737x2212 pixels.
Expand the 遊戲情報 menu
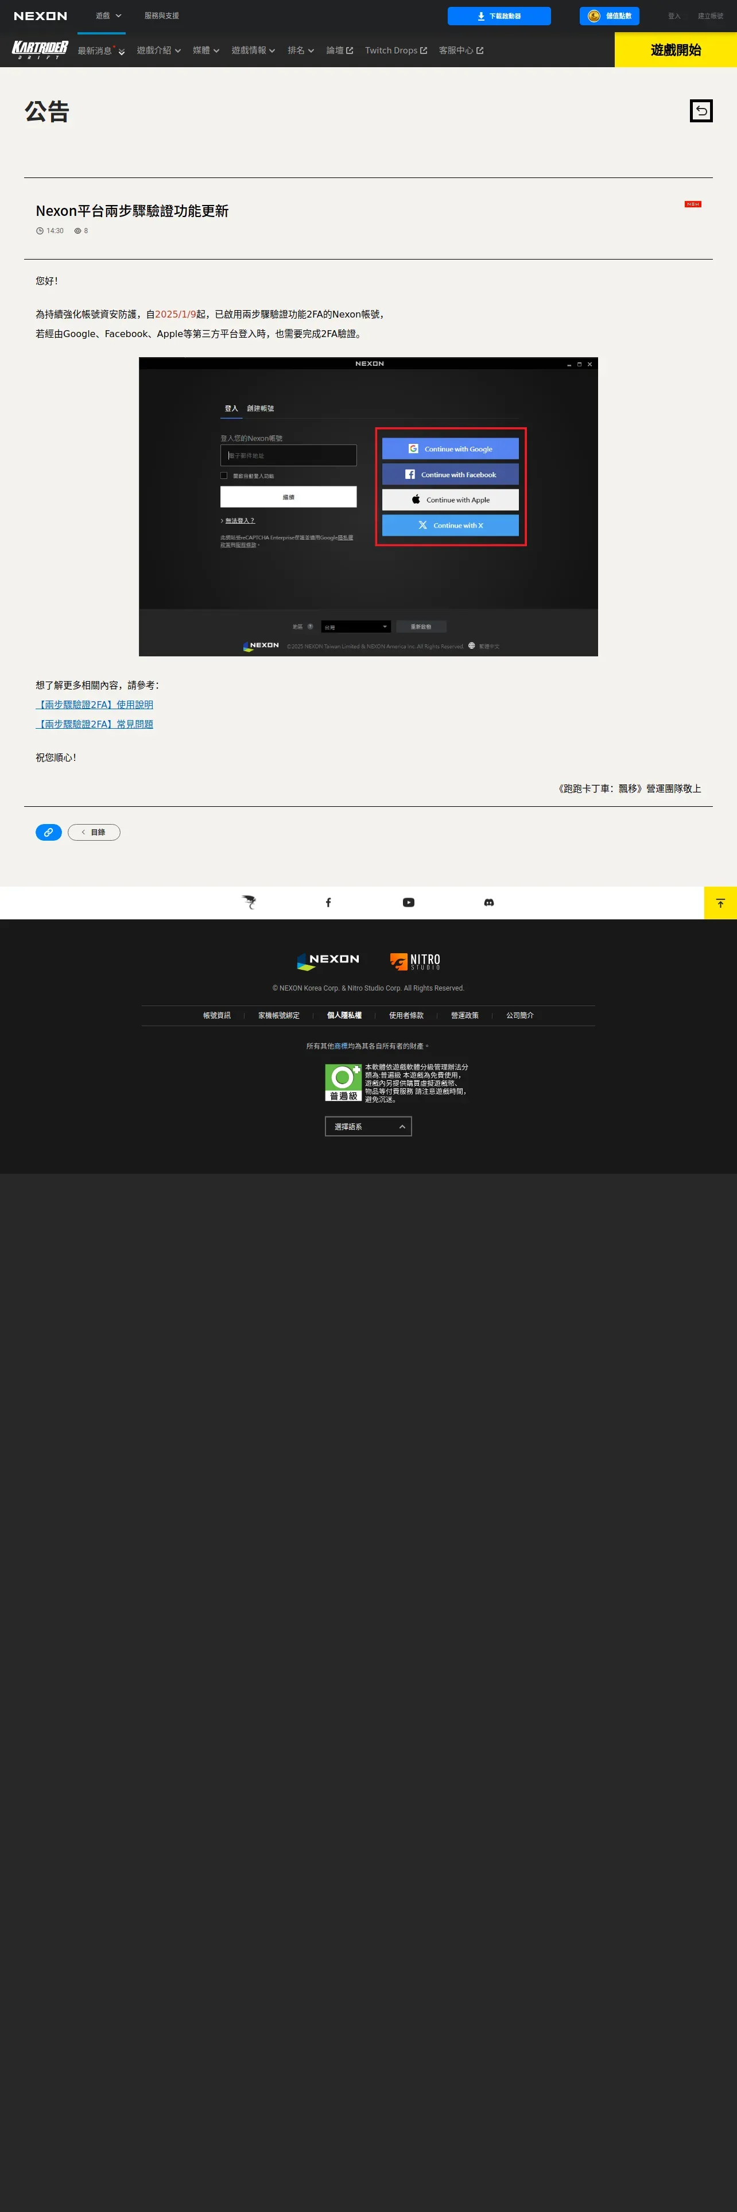point(253,51)
